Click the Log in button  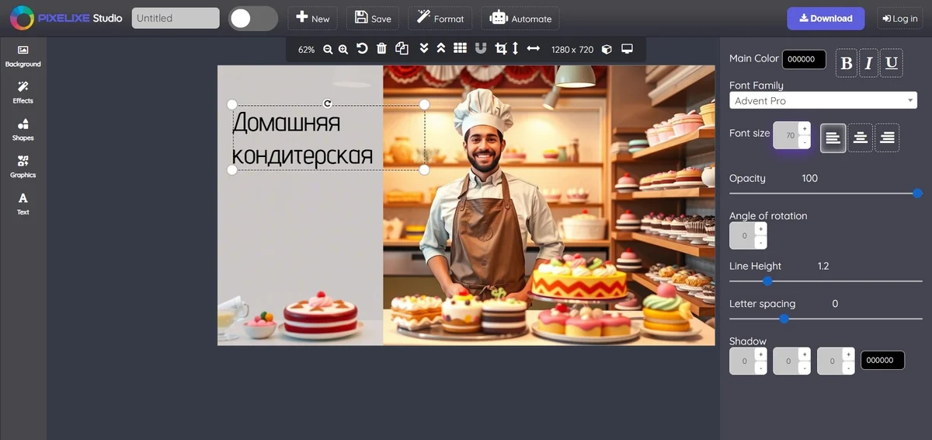pos(900,19)
